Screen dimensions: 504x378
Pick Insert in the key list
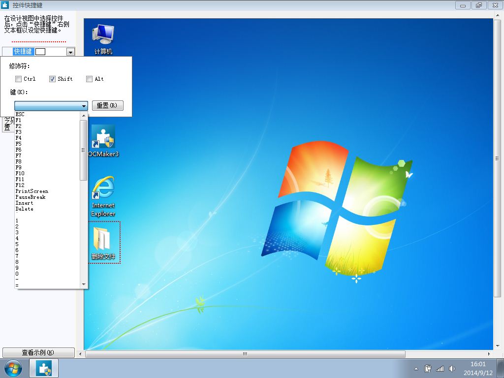point(47,203)
